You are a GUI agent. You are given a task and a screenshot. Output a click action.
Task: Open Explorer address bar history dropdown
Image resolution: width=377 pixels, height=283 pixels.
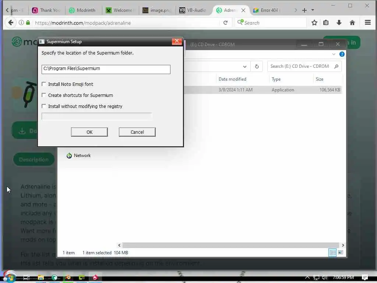coord(244,66)
